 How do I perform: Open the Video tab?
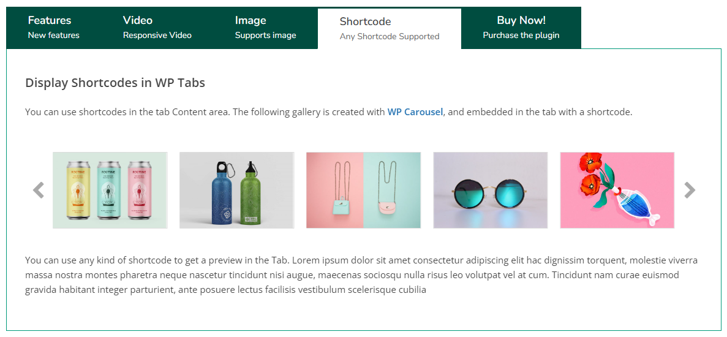pyautogui.click(x=157, y=28)
